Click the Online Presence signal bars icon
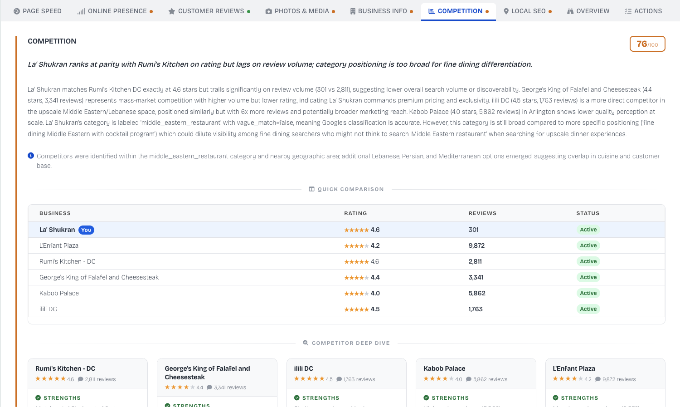Image resolution: width=680 pixels, height=407 pixels. (x=81, y=11)
